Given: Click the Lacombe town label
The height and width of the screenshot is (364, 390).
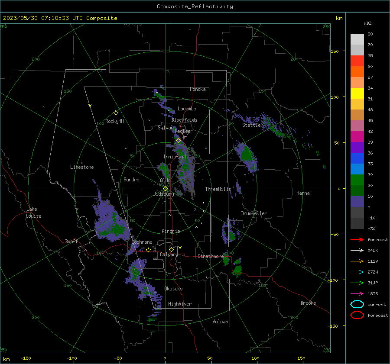Looking at the screenshot, I should click(x=187, y=109).
